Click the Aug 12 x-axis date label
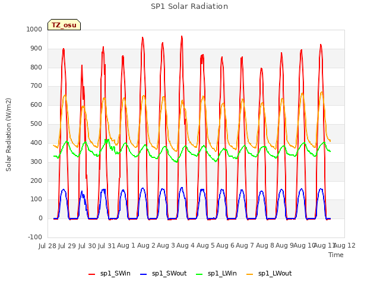Image resolution: width=380 pixels, height=285 pixels. 345,246
